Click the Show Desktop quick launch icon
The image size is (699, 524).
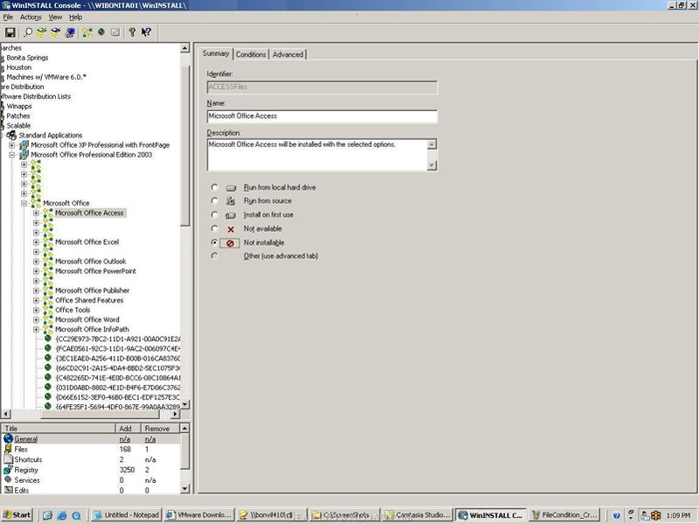[x=47, y=515]
